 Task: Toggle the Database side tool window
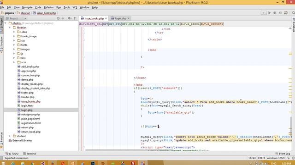294,25
